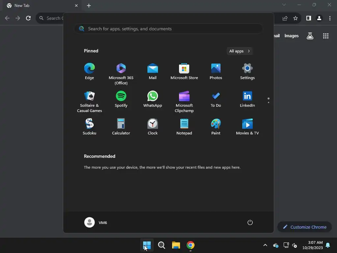Image resolution: width=337 pixels, height=253 pixels.
Task: Launch Movies & TV
Action: pos(247,127)
